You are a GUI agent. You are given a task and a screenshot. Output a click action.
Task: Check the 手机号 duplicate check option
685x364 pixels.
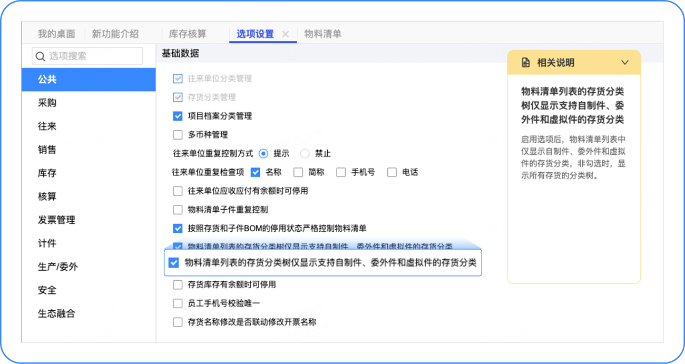coord(341,172)
